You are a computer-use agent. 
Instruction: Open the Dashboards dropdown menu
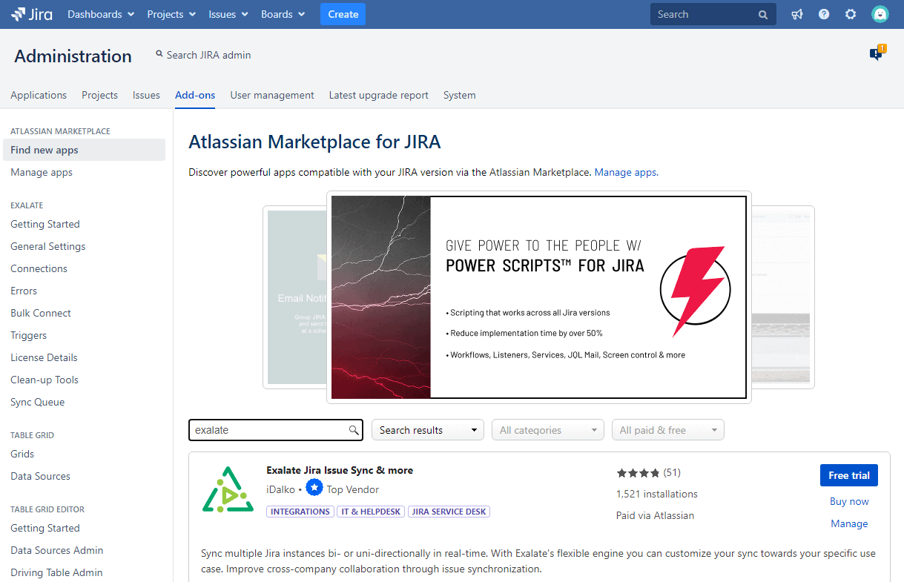(101, 14)
